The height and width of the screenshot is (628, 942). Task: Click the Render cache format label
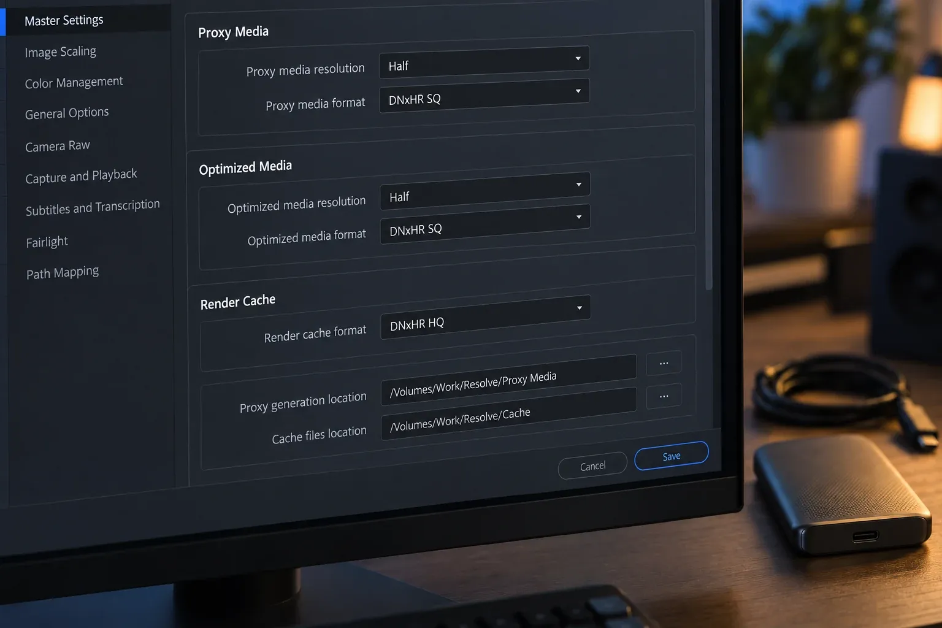[315, 334]
